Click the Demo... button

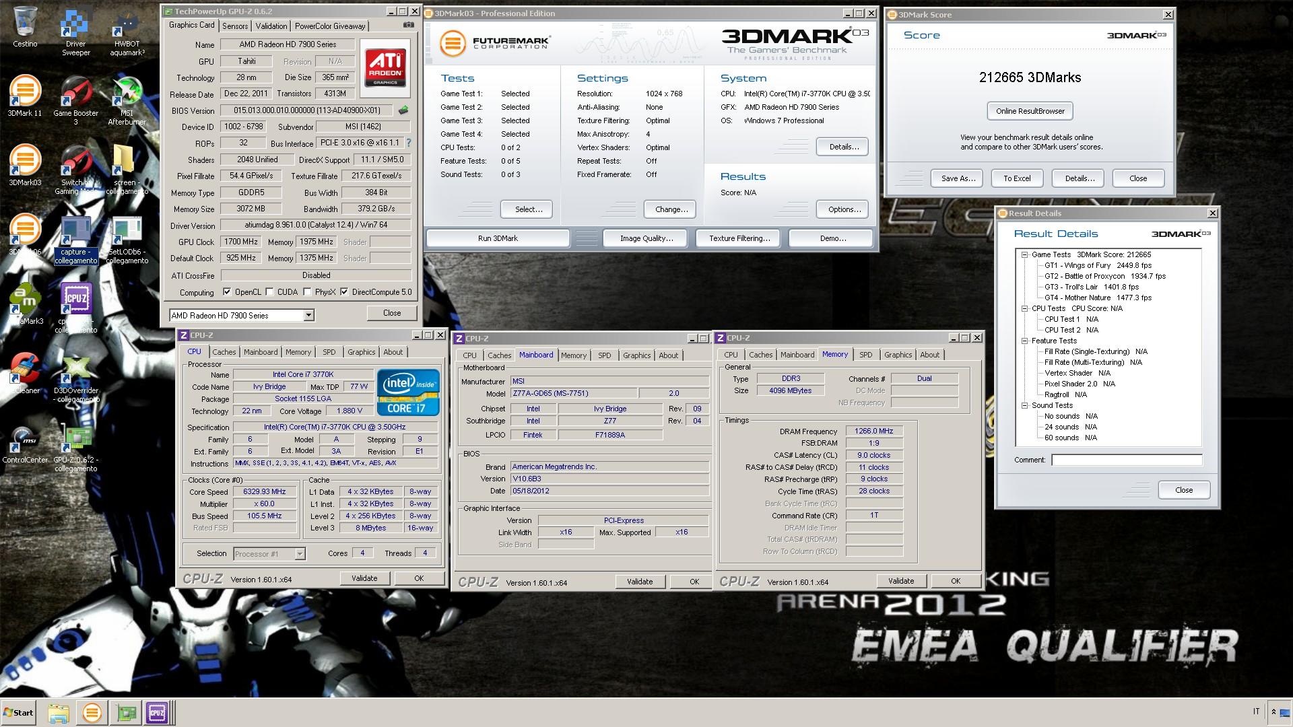pos(832,238)
